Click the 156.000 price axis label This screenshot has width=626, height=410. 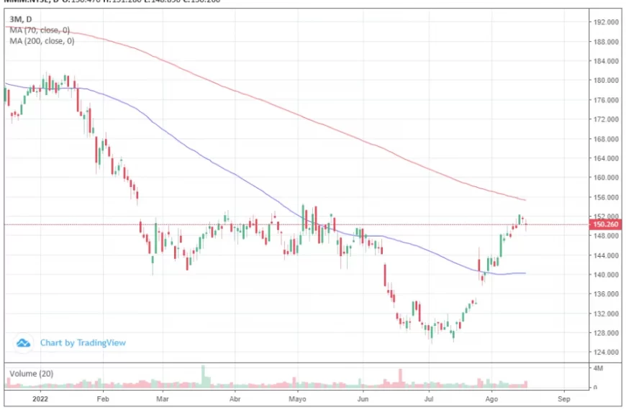point(606,197)
